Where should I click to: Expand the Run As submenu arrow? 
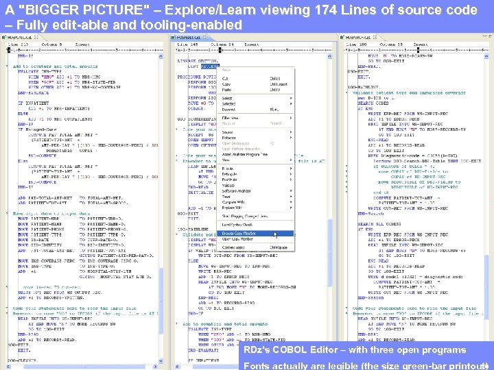[x=291, y=169]
